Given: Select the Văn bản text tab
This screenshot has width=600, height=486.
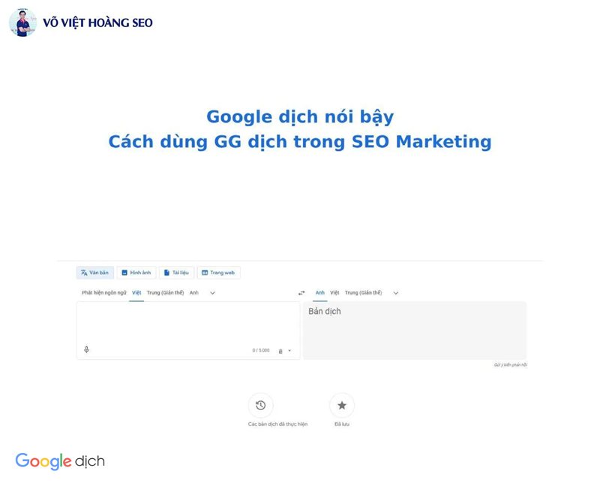Looking at the screenshot, I should tap(95, 273).
